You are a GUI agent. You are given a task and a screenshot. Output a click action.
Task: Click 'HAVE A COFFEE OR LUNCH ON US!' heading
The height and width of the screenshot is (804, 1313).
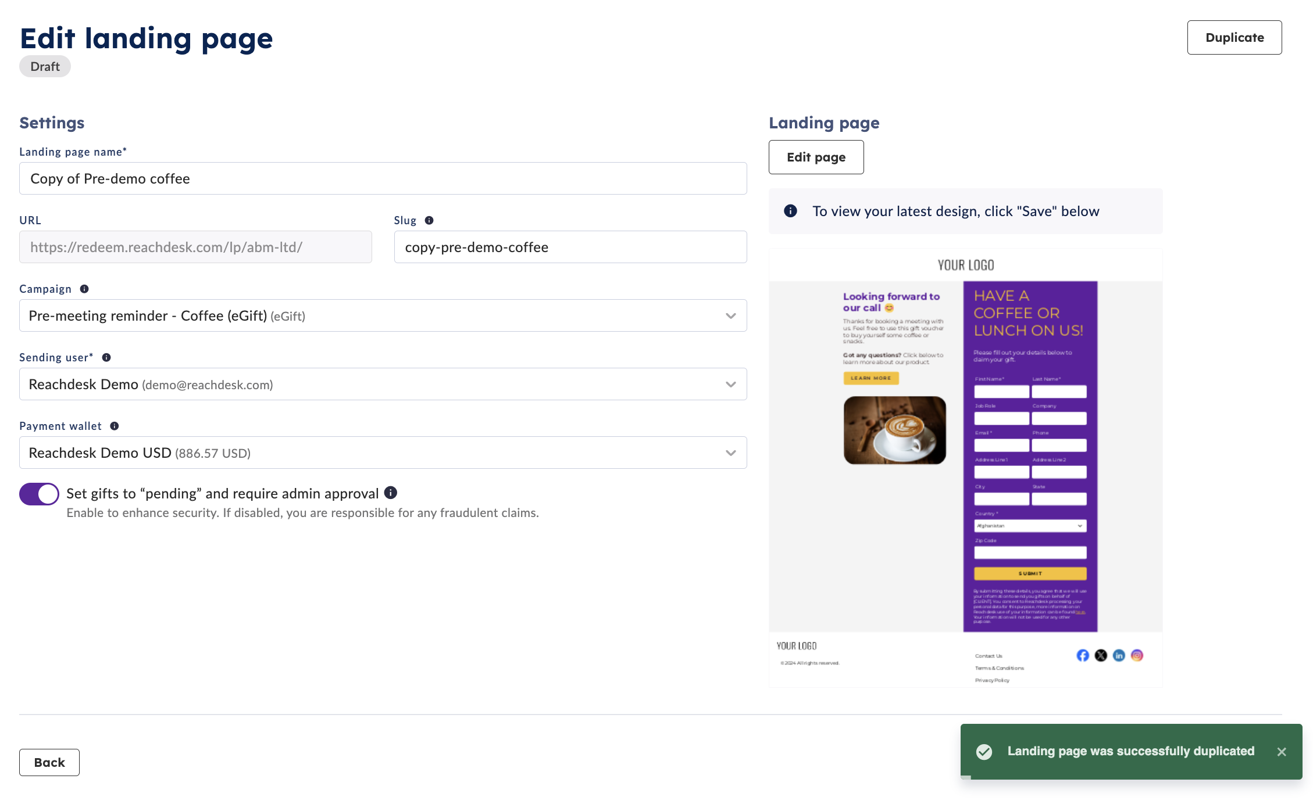1028,313
